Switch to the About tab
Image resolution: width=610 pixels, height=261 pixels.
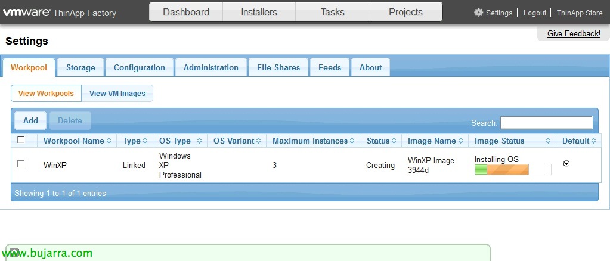point(370,67)
